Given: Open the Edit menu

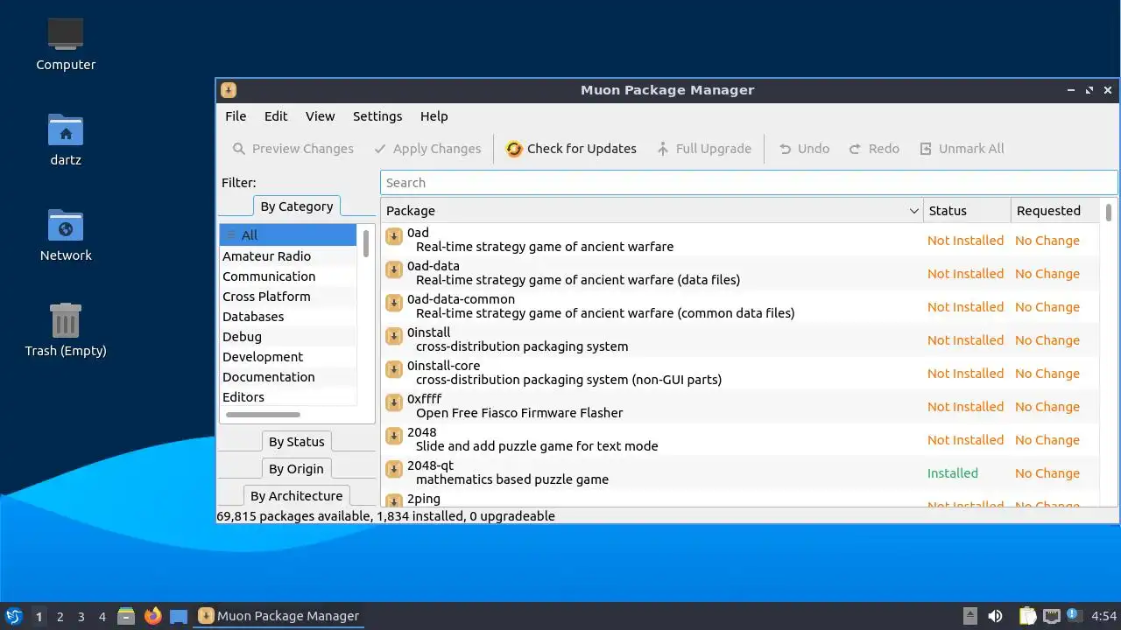Looking at the screenshot, I should point(276,116).
